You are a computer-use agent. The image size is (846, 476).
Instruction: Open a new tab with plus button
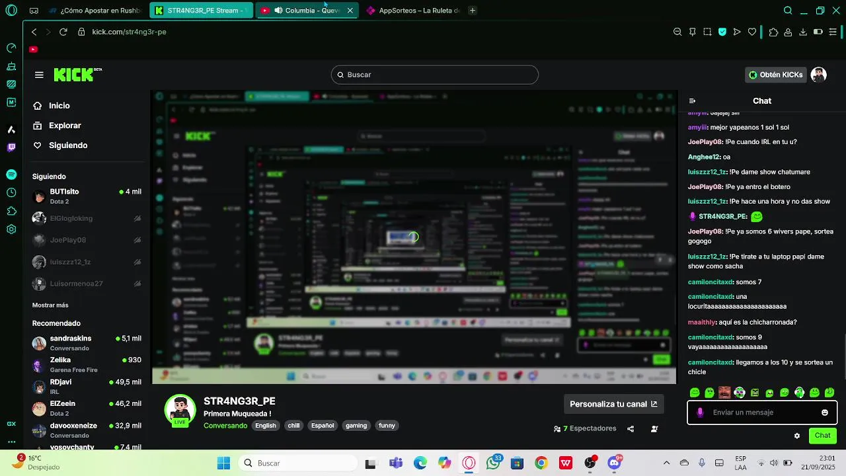point(472,11)
